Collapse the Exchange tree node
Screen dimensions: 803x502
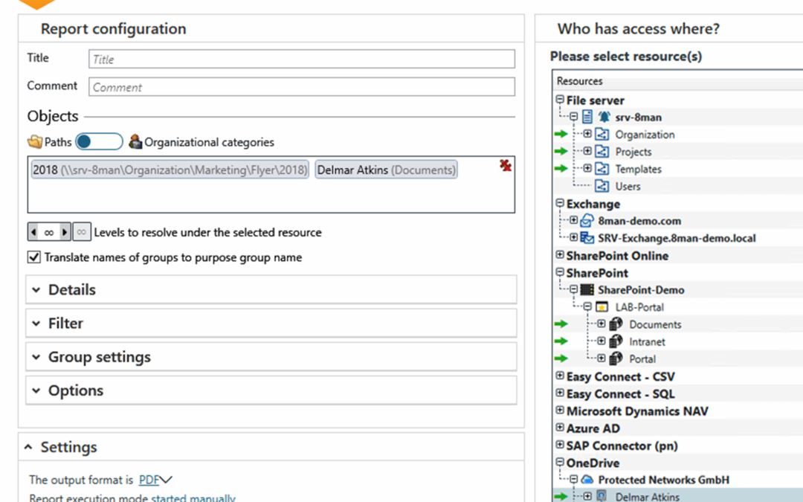(560, 203)
